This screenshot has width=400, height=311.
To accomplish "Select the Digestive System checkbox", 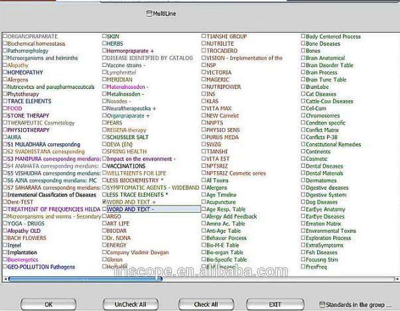I will pyautogui.click(x=302, y=195).
